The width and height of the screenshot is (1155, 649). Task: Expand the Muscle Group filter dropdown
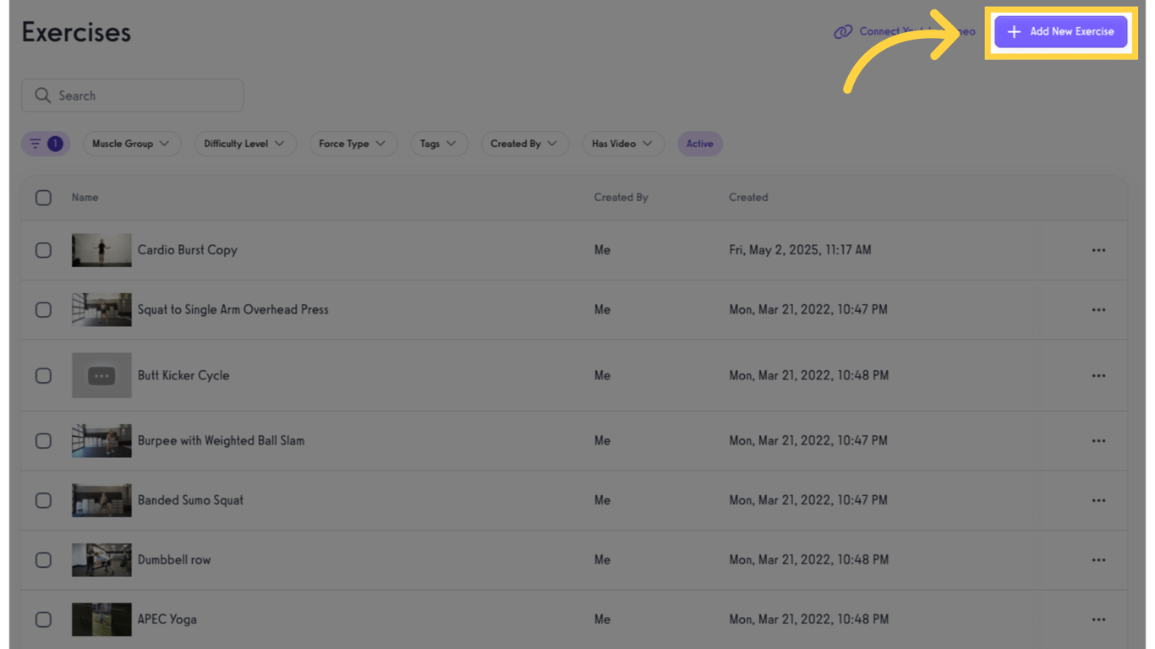(131, 144)
